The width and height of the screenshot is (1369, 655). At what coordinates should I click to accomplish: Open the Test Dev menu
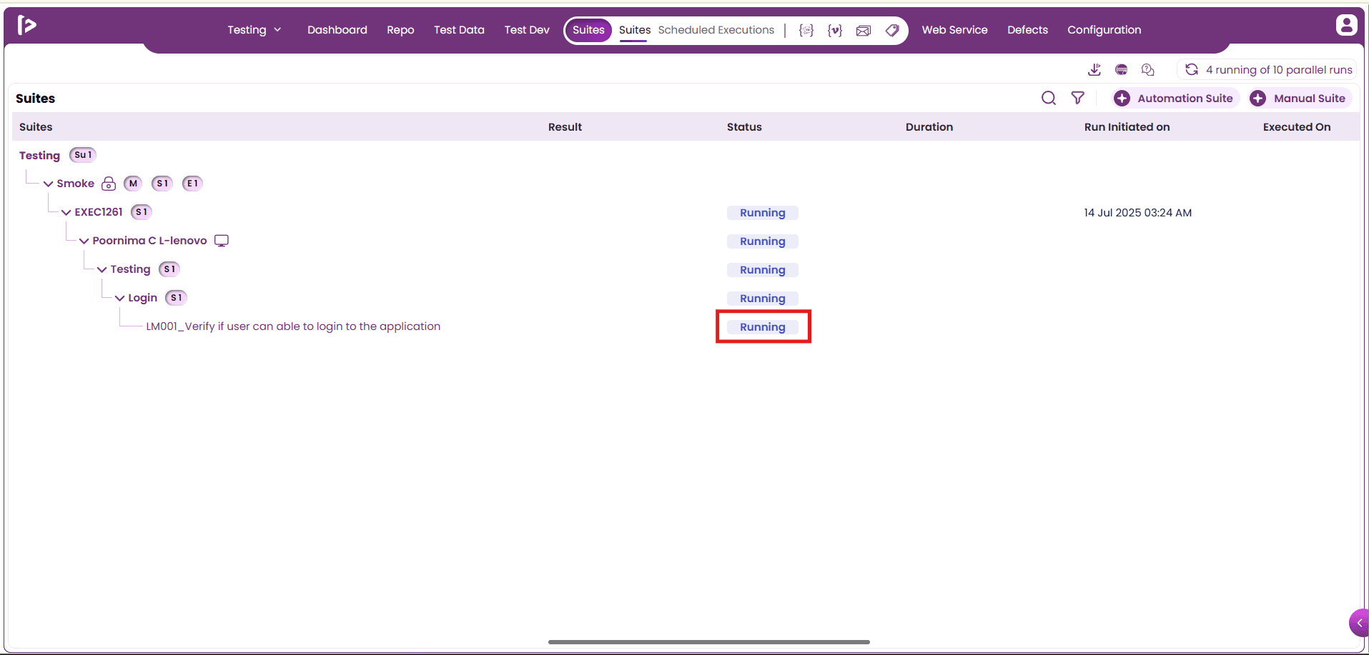[527, 30]
